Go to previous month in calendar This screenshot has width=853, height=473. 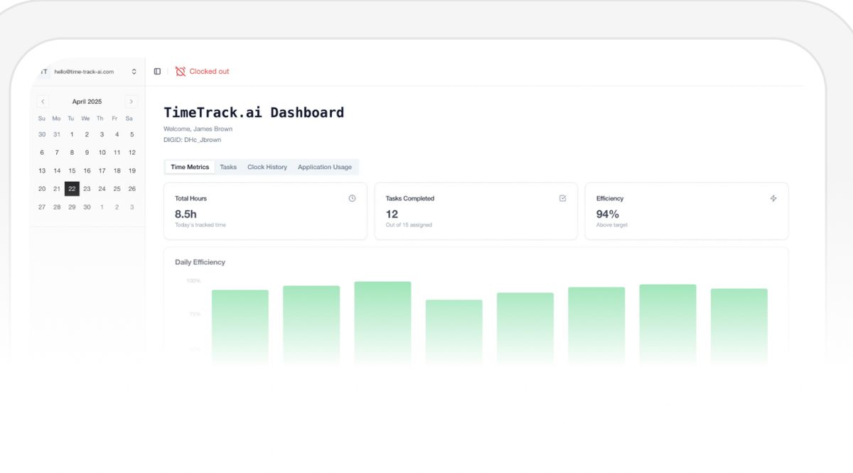[x=43, y=102]
